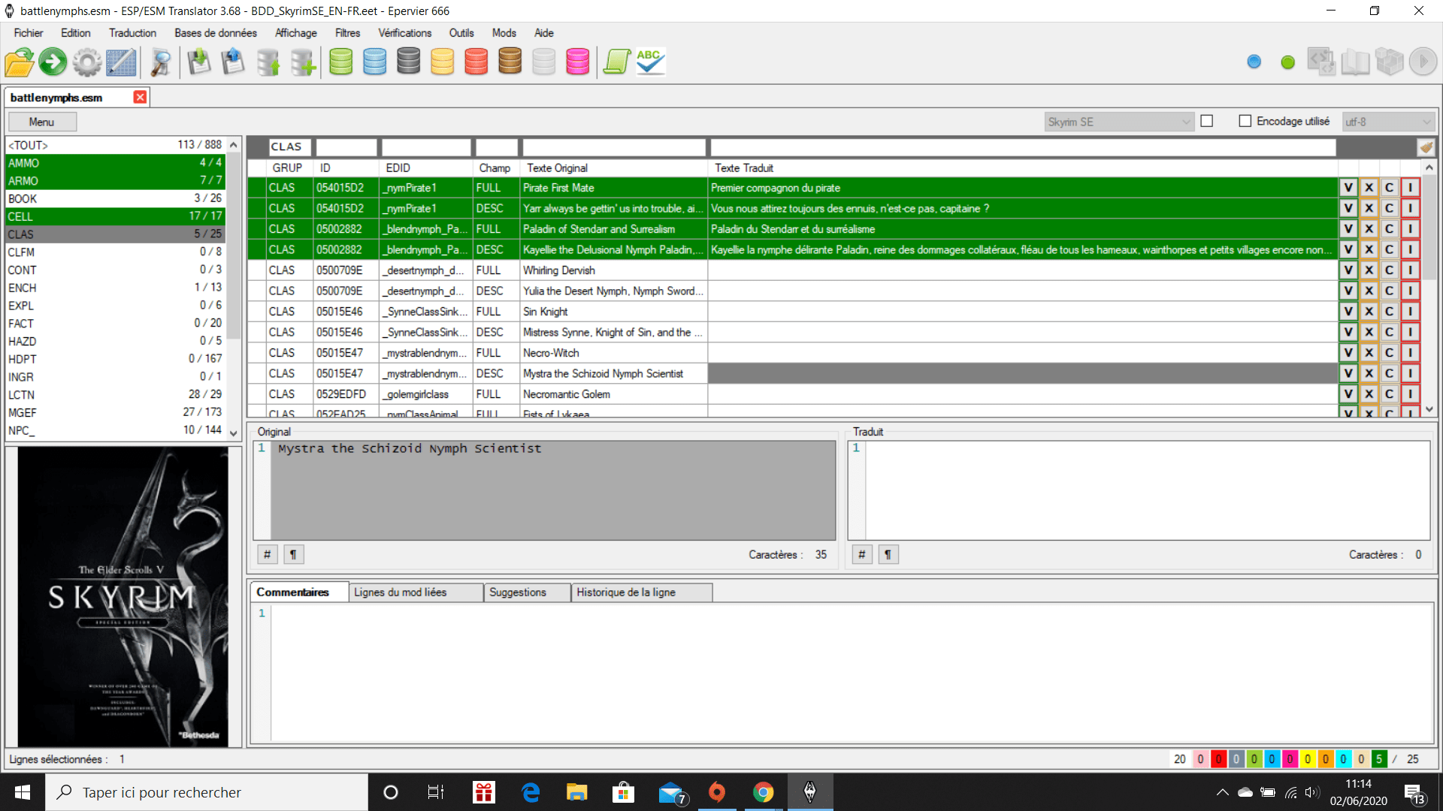Run the ABC spell check tool

(x=650, y=62)
